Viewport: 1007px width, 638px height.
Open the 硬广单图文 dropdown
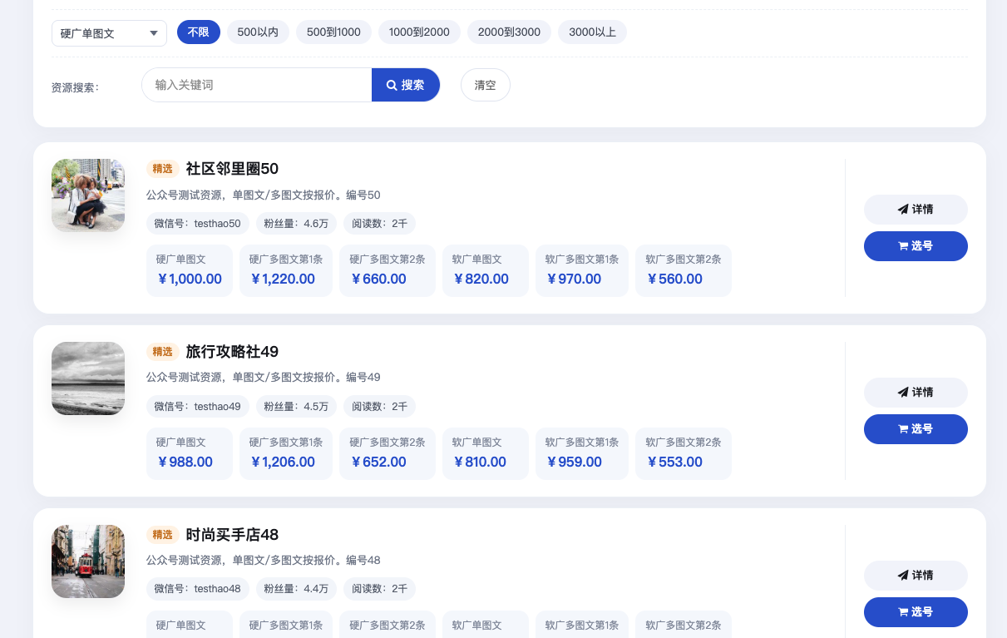(x=109, y=33)
